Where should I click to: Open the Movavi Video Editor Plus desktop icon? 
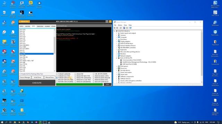click(x=215, y=4)
